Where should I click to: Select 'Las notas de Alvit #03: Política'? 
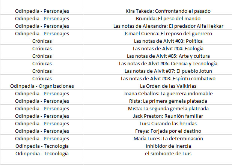pos(168,41)
